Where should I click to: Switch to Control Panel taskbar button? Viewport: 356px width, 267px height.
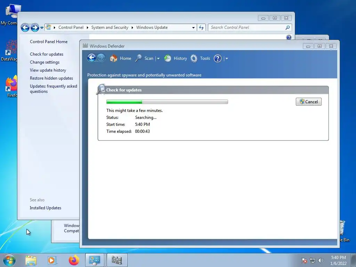point(95,260)
